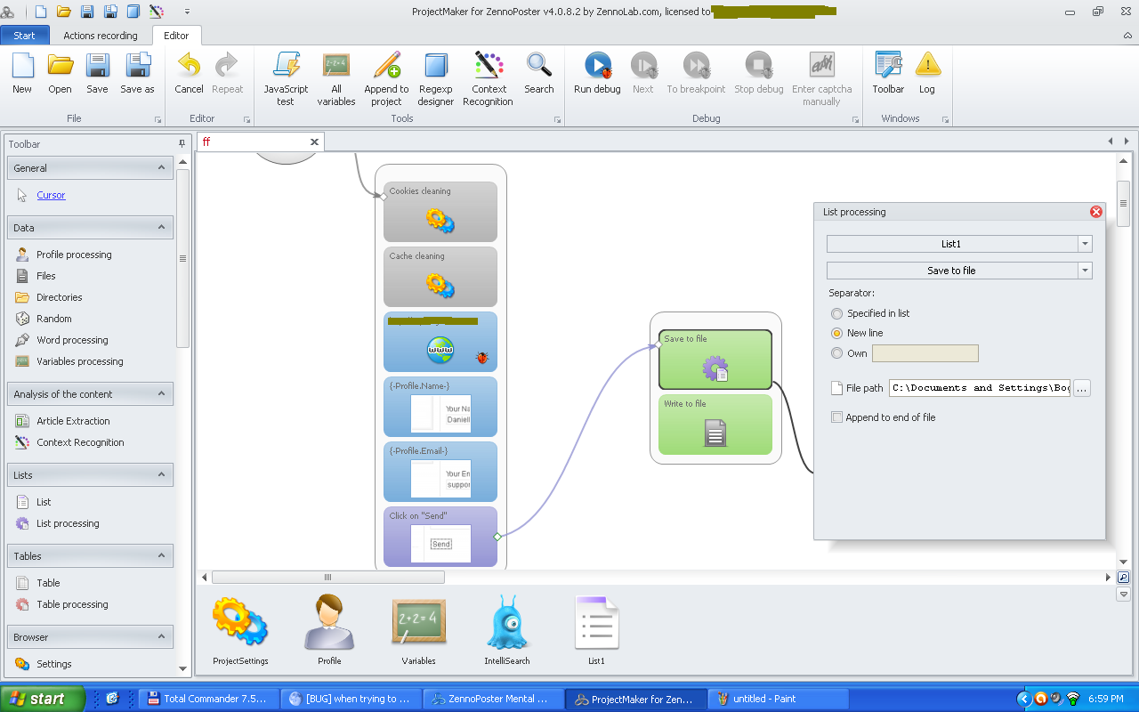
Task: Click the File path input field
Action: point(980,388)
